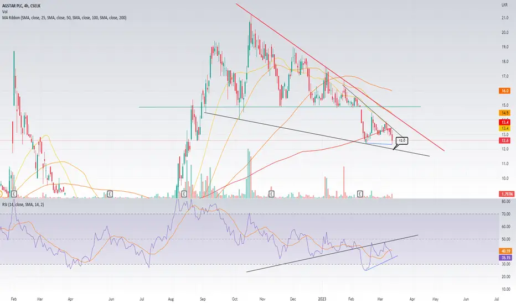Click the Oct label on time axis
This screenshot has width=516, height=304.
point(235,299)
